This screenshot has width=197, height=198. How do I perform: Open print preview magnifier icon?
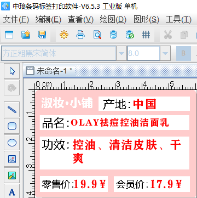[x=97, y=35]
